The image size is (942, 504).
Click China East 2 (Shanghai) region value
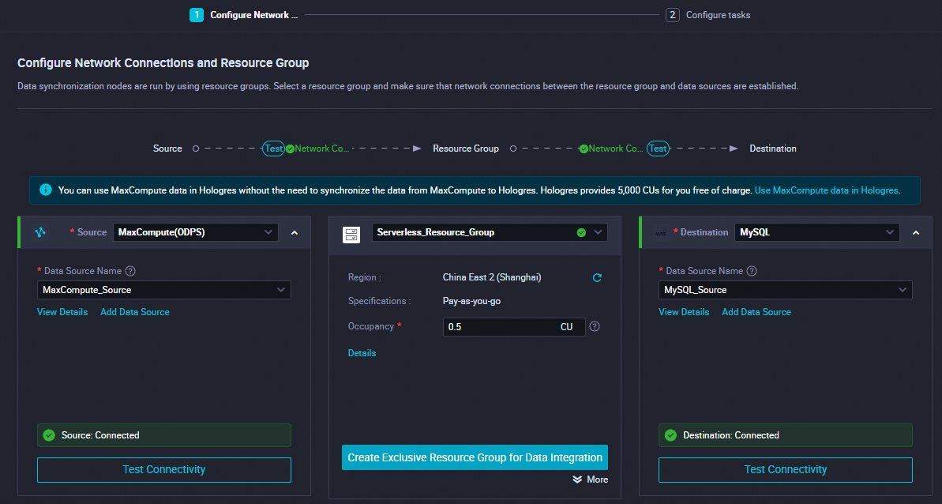(x=492, y=277)
